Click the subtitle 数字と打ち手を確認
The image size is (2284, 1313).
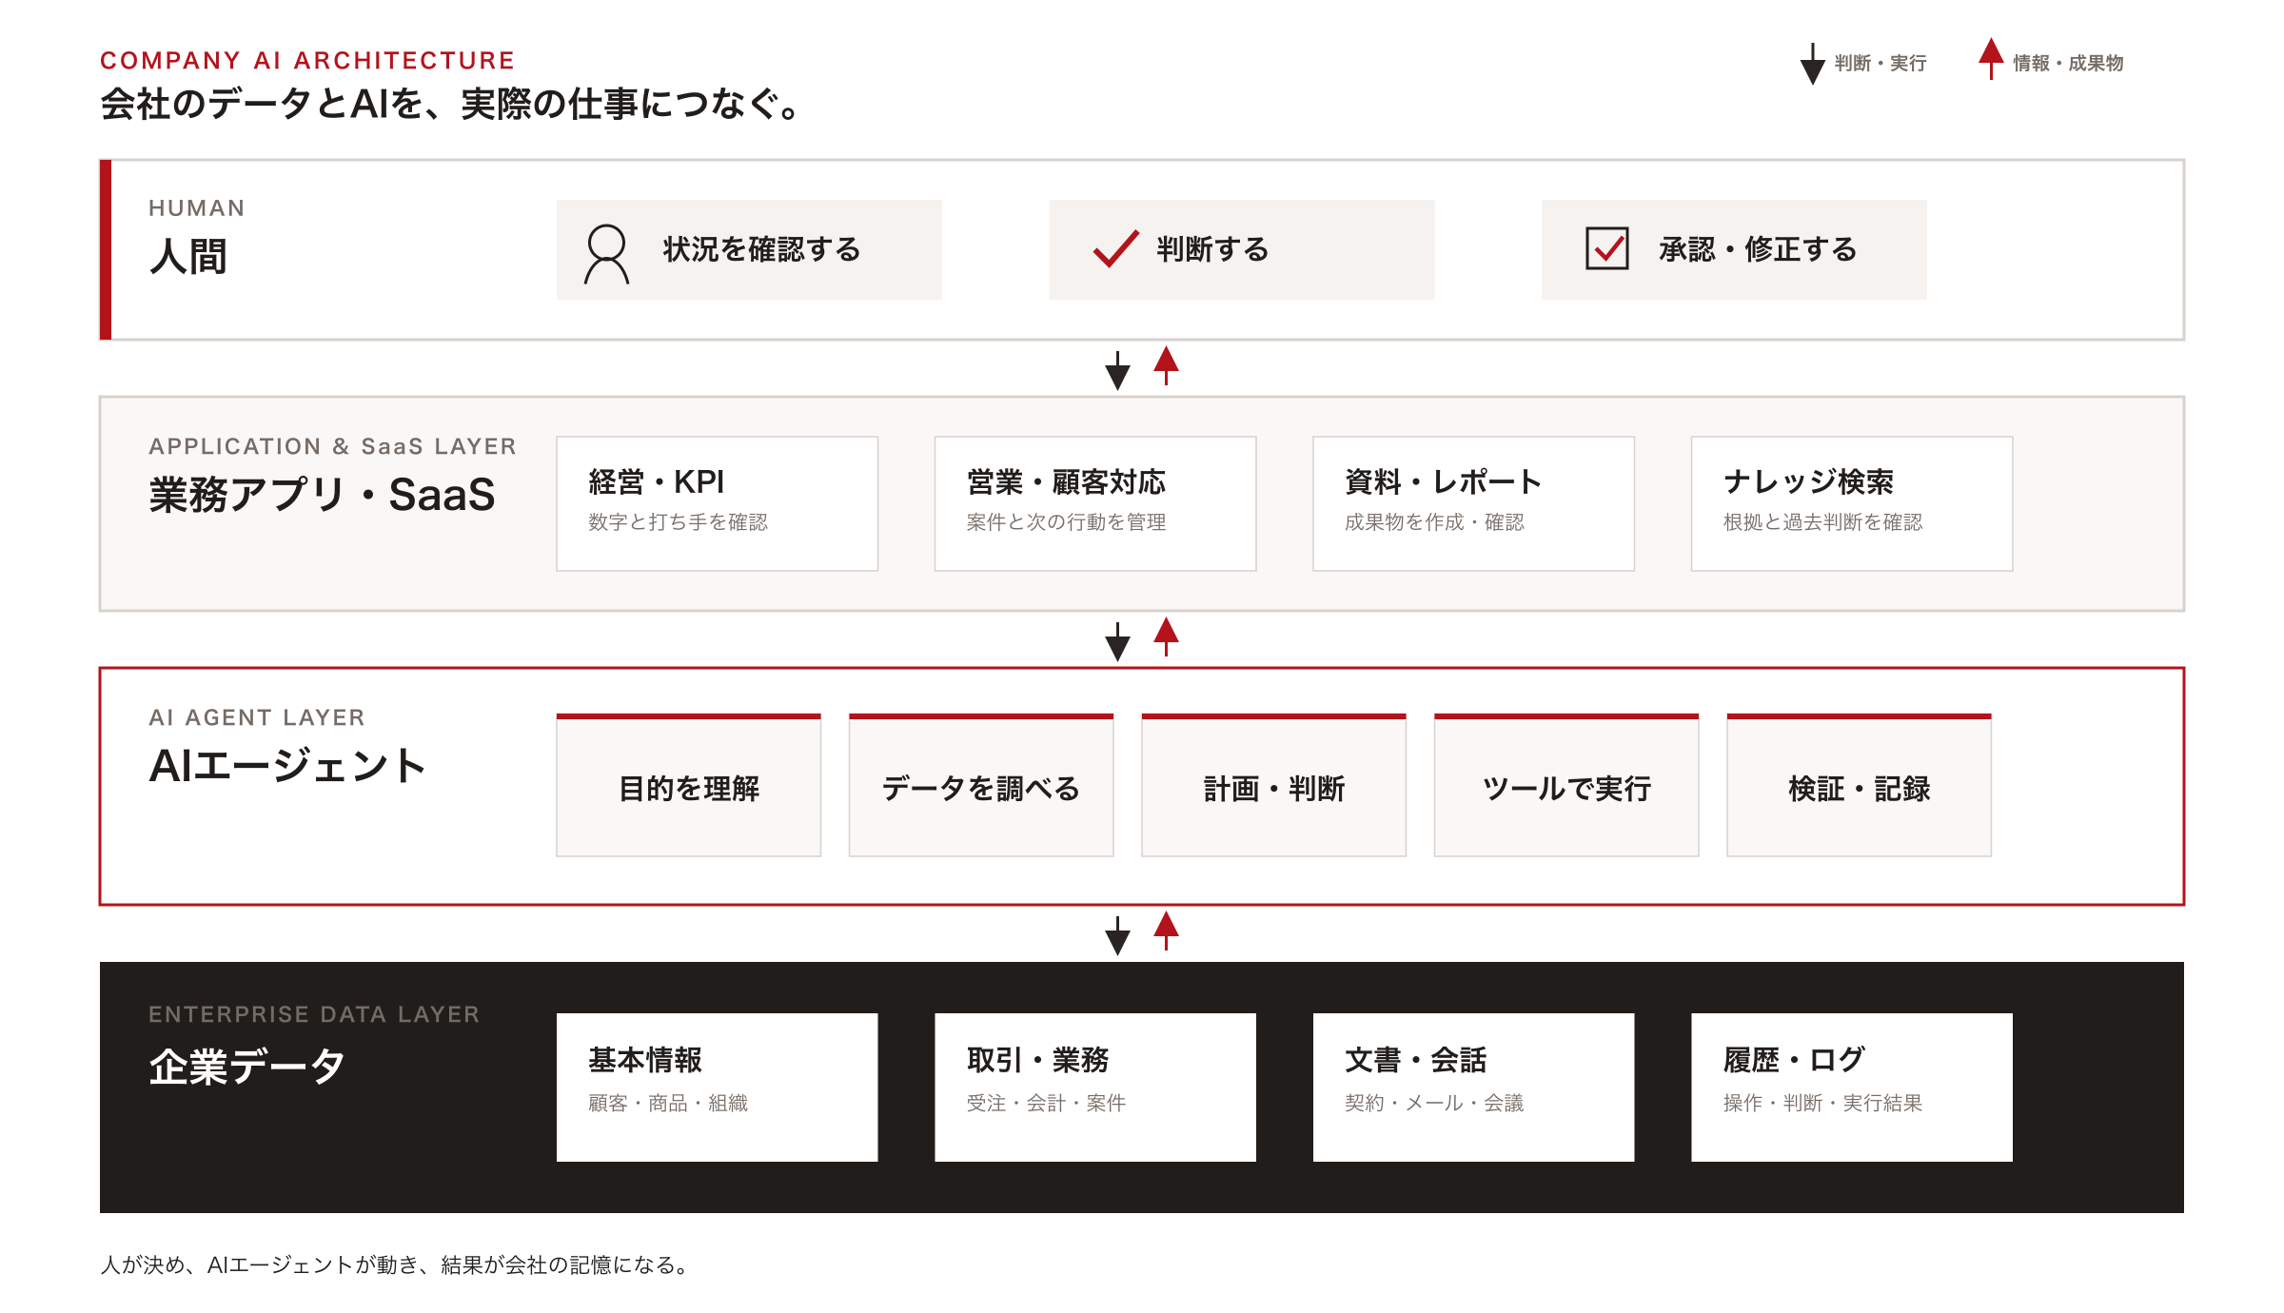coord(678,521)
